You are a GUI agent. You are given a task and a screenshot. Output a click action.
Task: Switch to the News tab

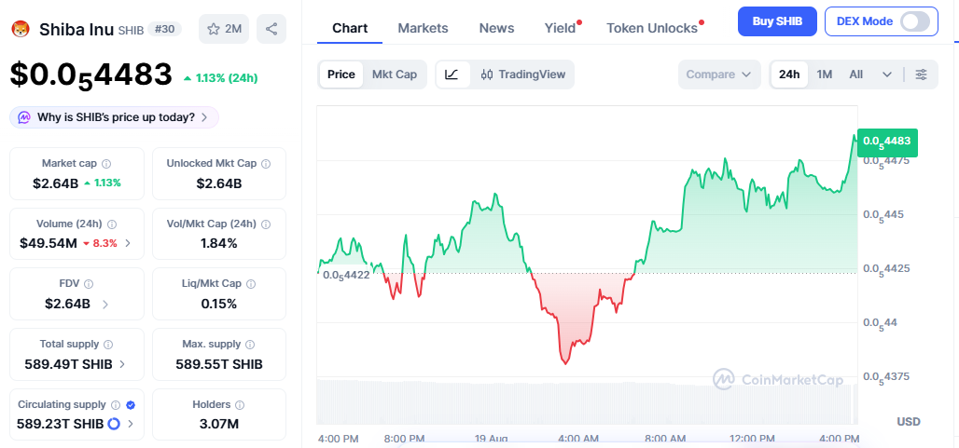click(496, 28)
